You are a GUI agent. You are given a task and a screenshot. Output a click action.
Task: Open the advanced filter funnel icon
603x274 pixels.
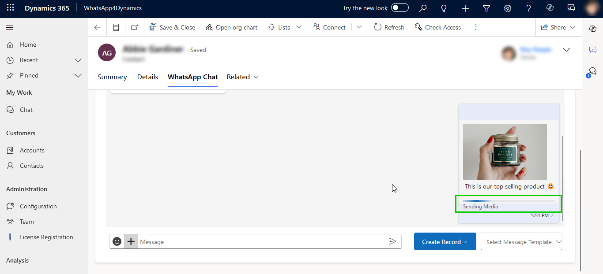[x=486, y=8]
